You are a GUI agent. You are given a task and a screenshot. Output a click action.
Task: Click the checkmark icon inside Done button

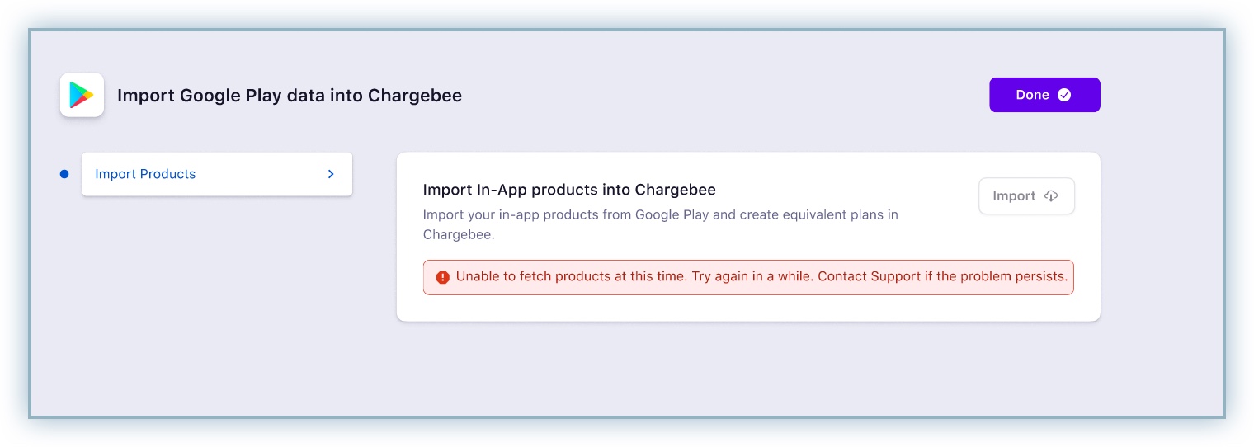coord(1064,95)
